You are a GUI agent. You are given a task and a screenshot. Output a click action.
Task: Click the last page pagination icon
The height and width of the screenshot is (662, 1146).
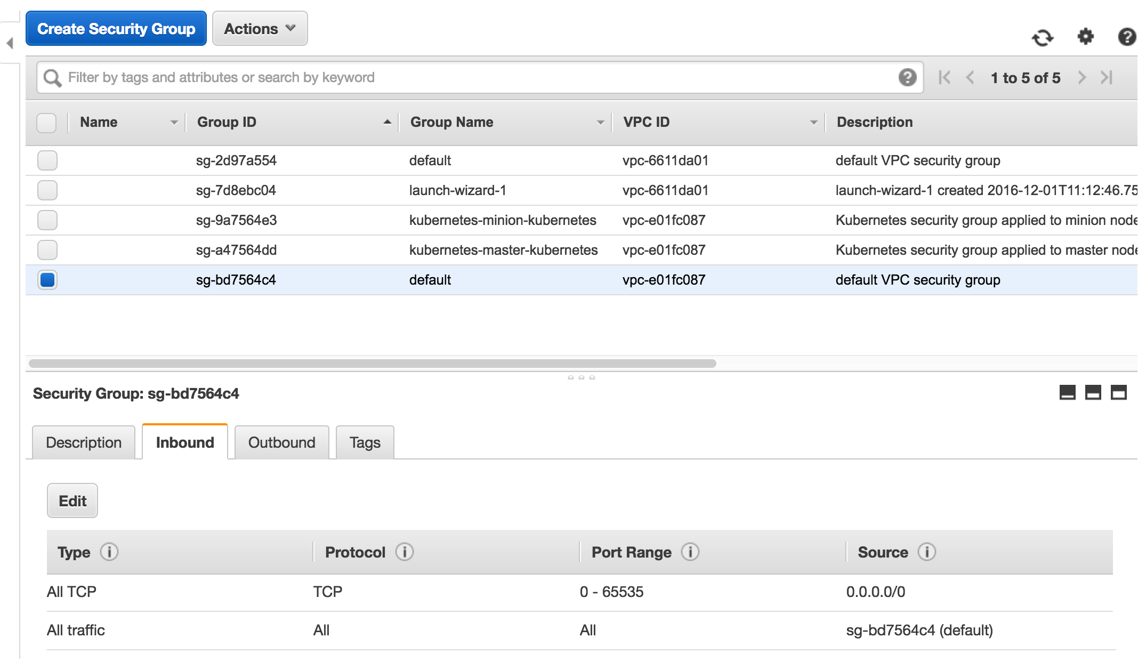point(1109,76)
